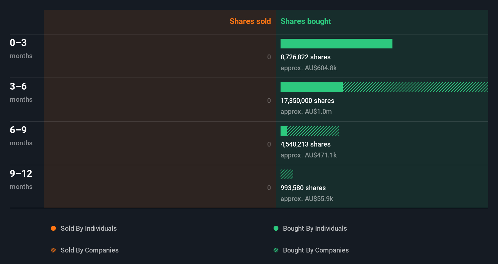Click the green Bought By Individuals legend dot
Screen dimensions: 498x264
coord(276,228)
